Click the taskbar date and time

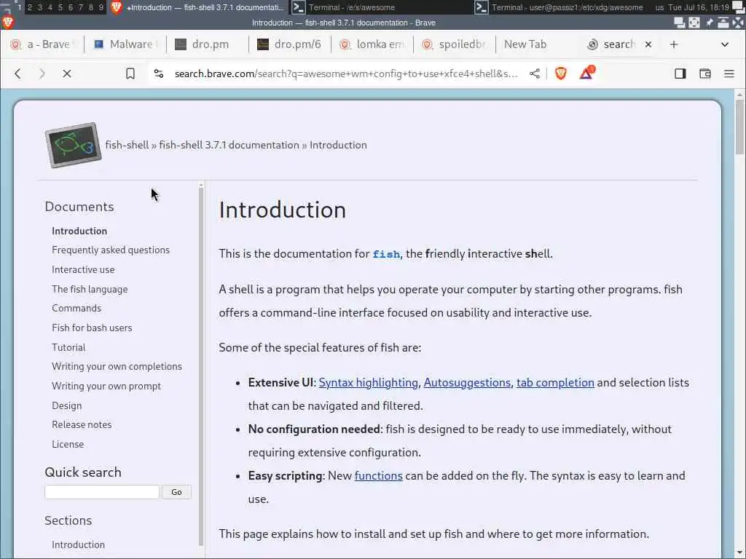pos(699,7)
